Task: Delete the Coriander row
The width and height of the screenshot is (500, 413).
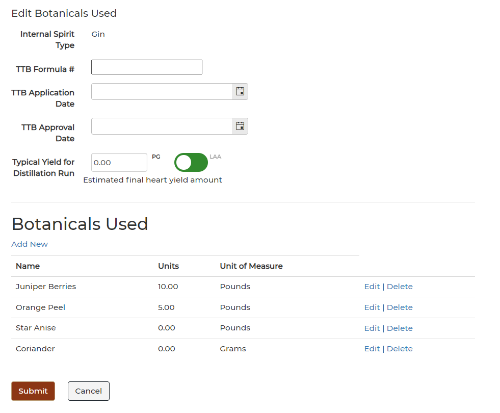Action: (400, 349)
